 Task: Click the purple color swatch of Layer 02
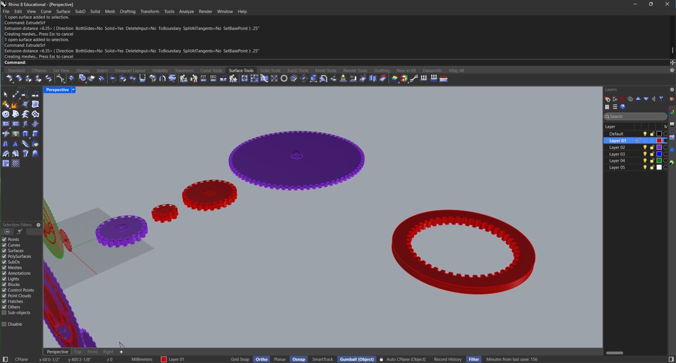(659, 147)
